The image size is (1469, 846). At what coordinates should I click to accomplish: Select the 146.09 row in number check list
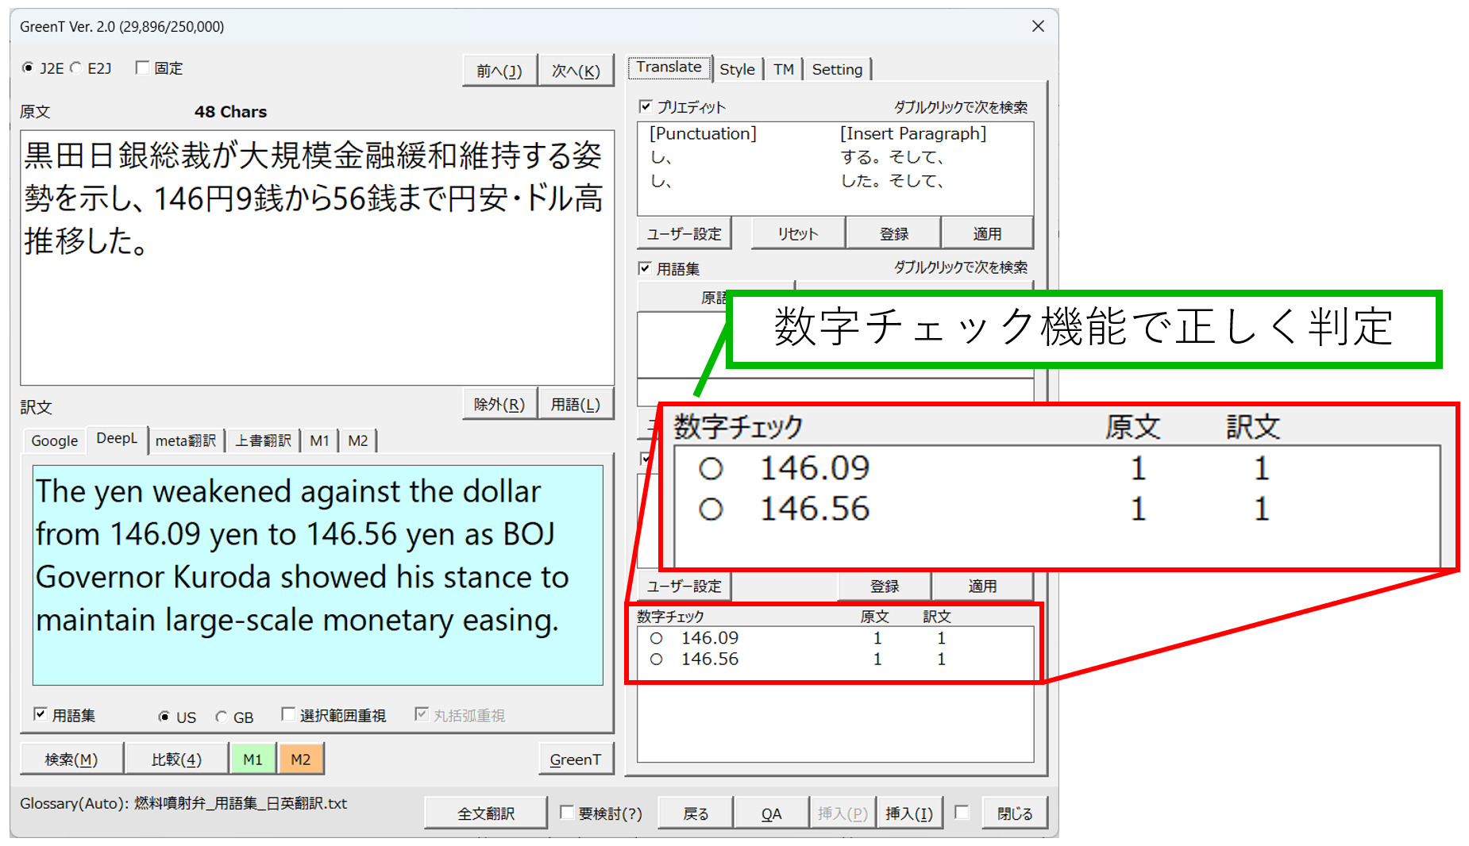709,638
